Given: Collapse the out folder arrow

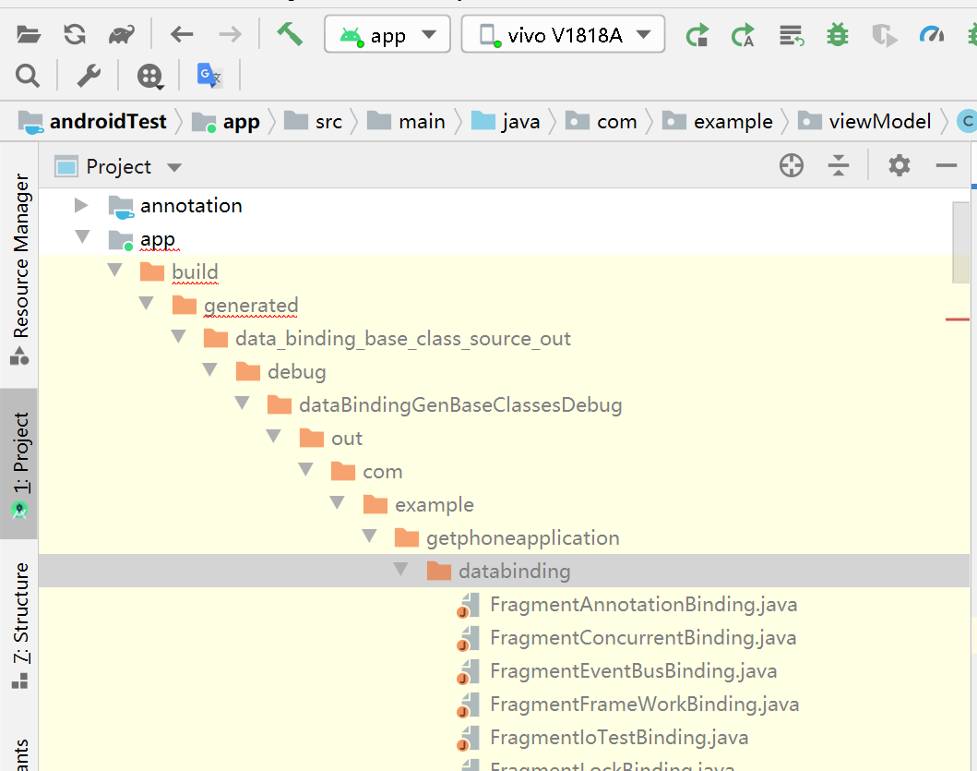Looking at the screenshot, I should 273,436.
